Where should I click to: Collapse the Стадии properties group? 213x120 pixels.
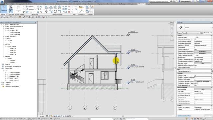pos(212,105)
